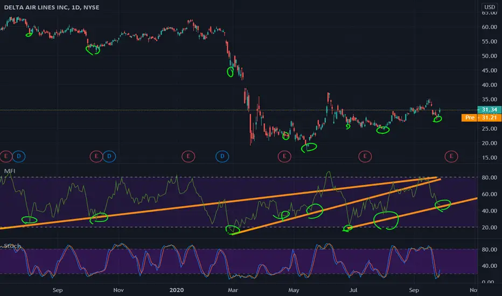Open the January 2020 earnings marker
This screenshot has height=296, width=502.
(189, 156)
